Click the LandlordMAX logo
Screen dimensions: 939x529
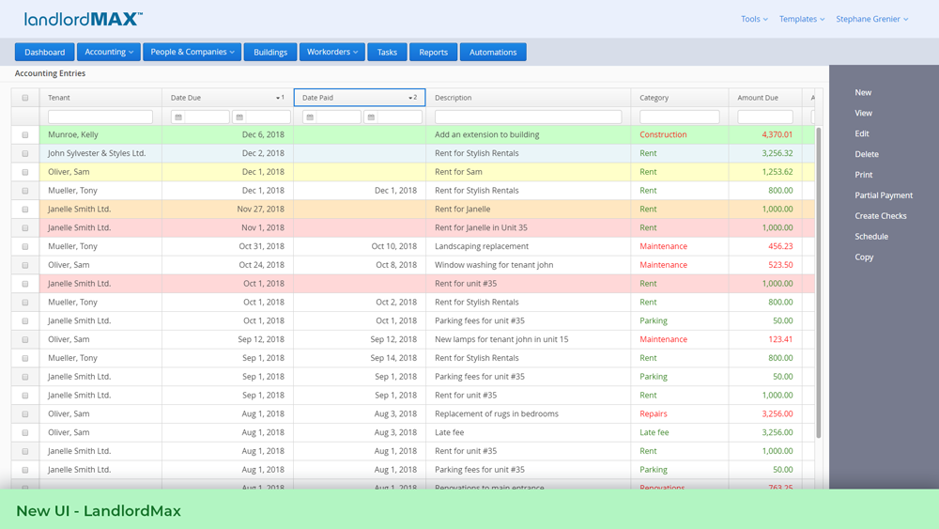(x=84, y=19)
